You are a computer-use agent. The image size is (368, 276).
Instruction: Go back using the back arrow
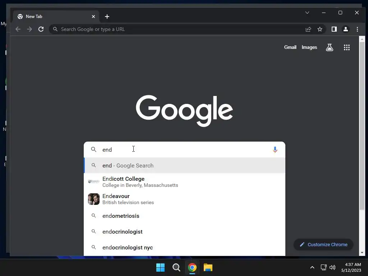coord(18,29)
